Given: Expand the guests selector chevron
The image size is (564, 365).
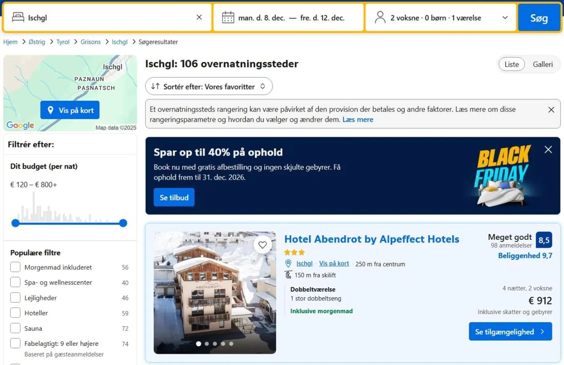Looking at the screenshot, I should click(505, 17).
